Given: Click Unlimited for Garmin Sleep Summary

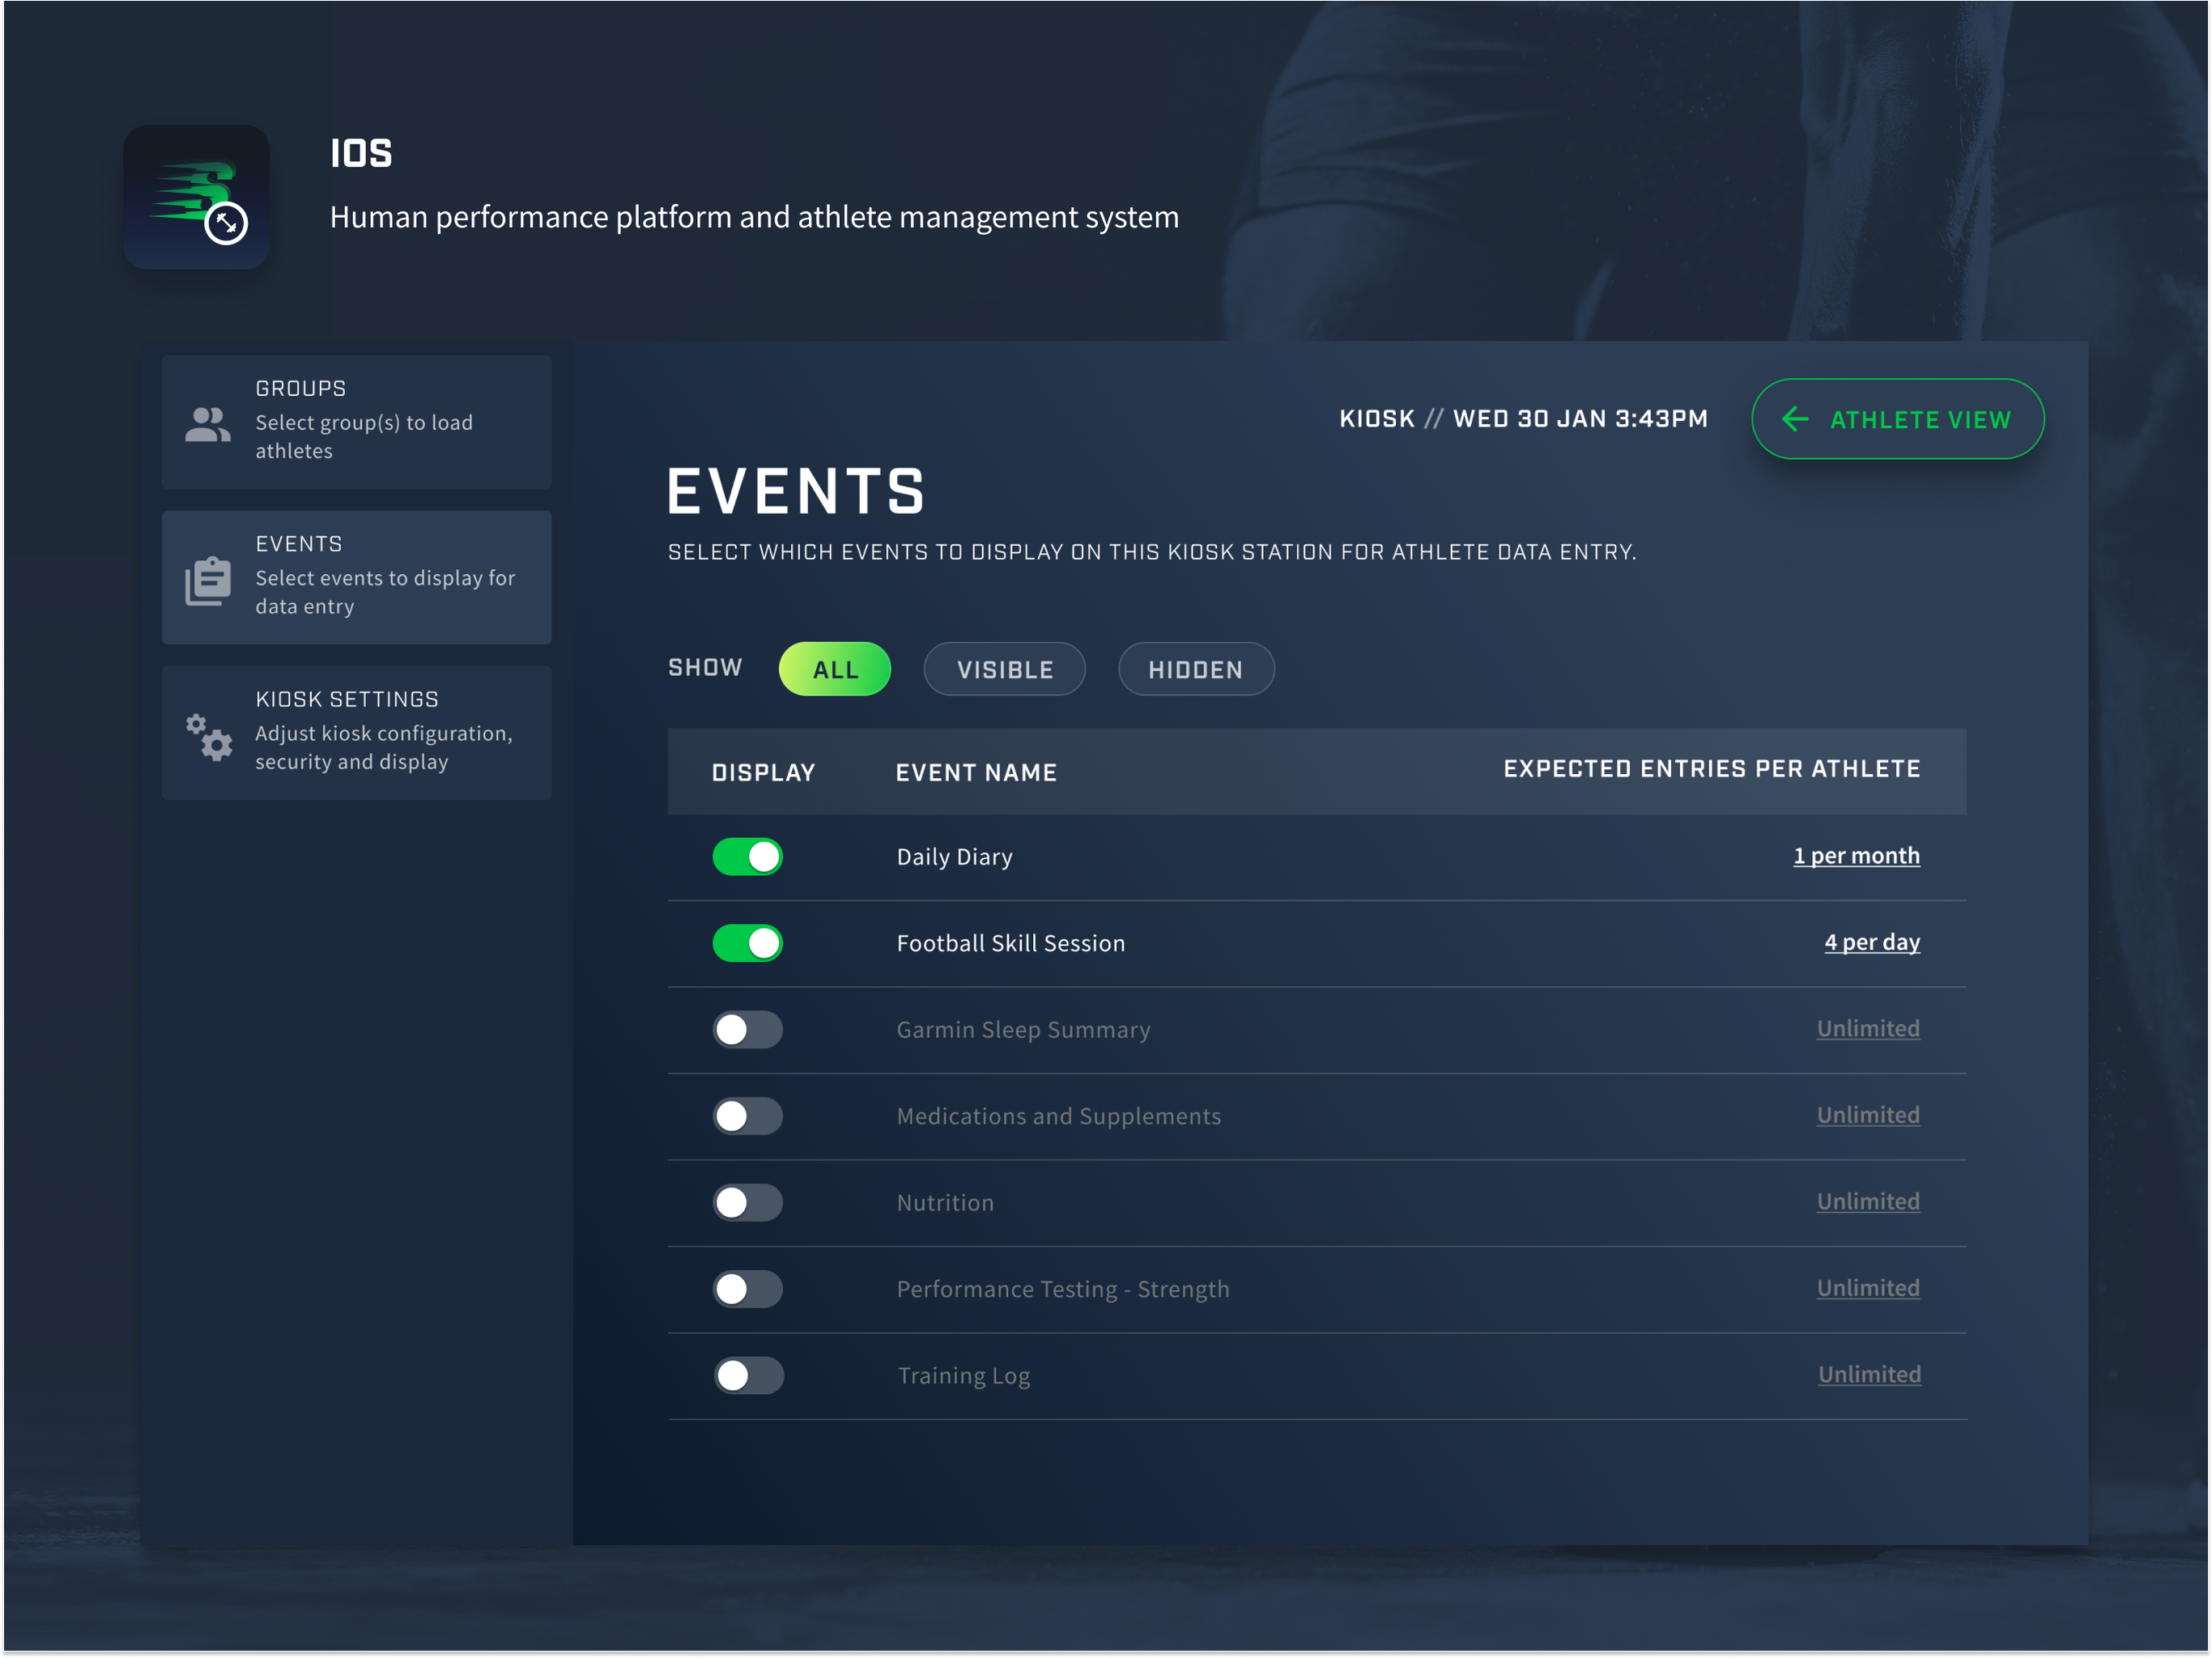Looking at the screenshot, I should click(x=1868, y=1029).
